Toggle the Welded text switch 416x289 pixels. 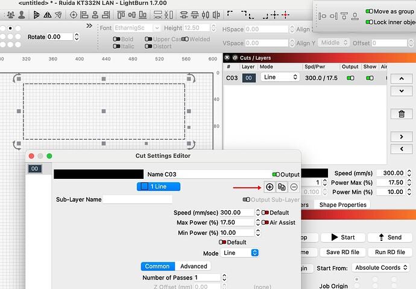[185, 39]
